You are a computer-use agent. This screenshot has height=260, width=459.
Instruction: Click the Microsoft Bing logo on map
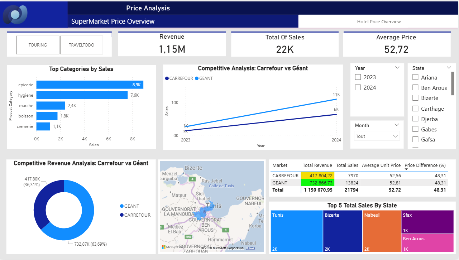pyautogui.click(x=173, y=247)
